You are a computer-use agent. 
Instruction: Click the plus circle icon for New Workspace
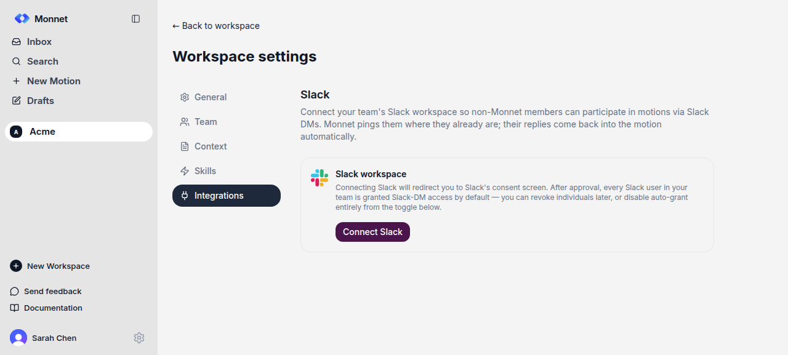click(x=16, y=266)
